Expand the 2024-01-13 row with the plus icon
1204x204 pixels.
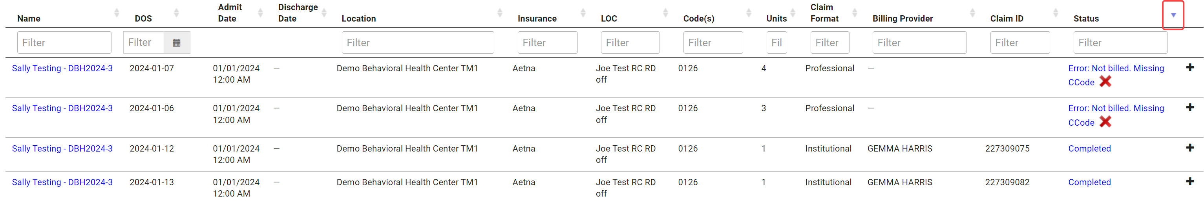1190,181
